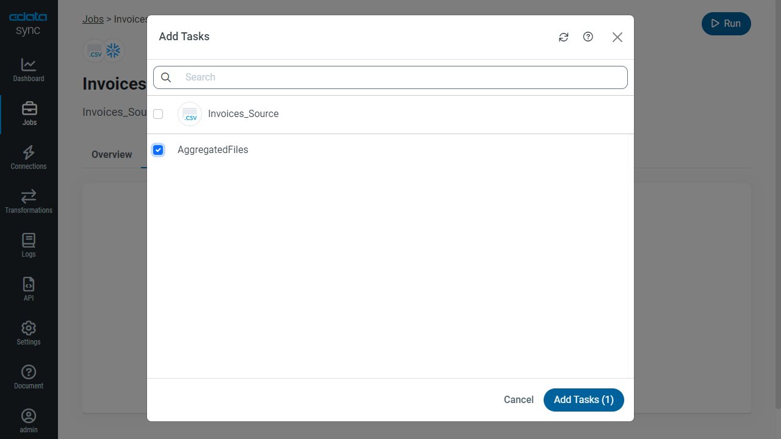Check the Invoices_Source select-all checkbox
Image resolution: width=781 pixels, height=439 pixels.
pyautogui.click(x=158, y=114)
